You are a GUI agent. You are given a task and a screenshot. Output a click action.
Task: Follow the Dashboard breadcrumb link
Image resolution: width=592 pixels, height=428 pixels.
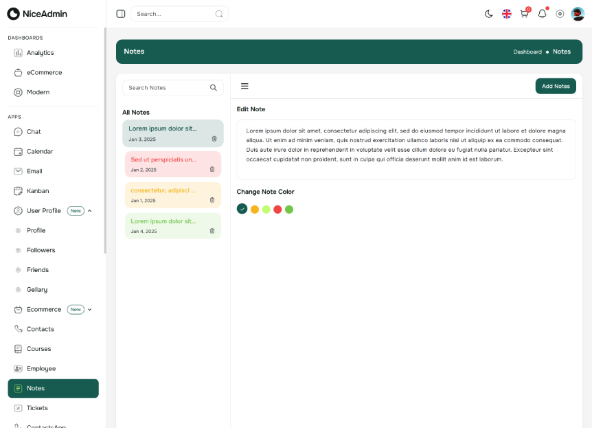click(527, 52)
